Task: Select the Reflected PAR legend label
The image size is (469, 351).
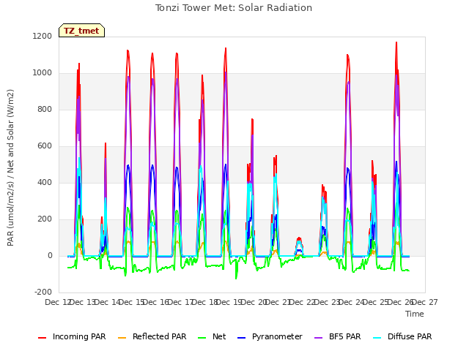Action: [x=160, y=336]
